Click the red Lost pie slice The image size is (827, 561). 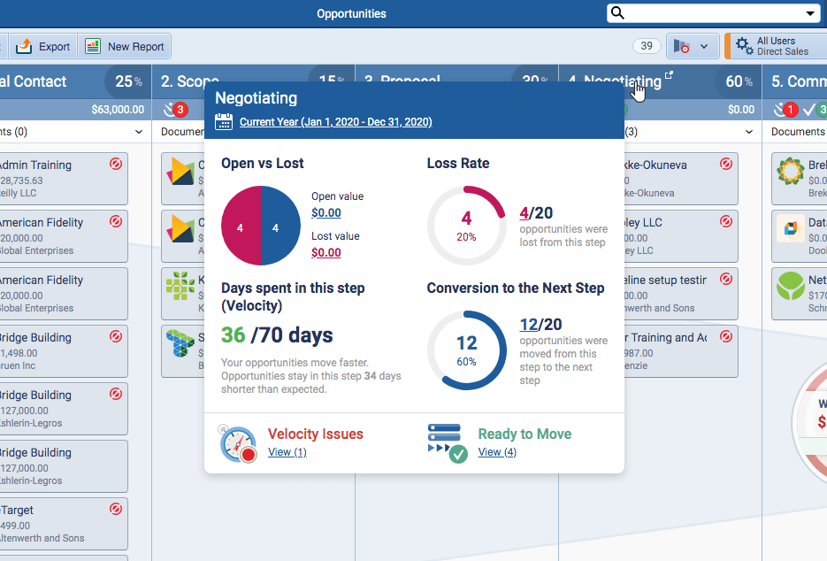(x=241, y=226)
